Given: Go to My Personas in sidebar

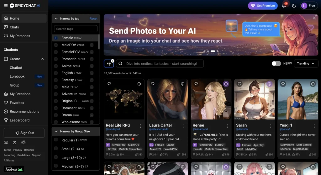Looking at the screenshot, I should [20, 36].
